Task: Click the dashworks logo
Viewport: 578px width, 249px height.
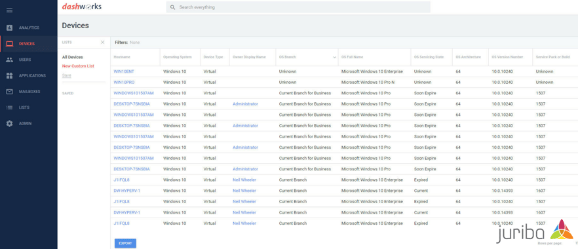Action: tap(81, 7)
